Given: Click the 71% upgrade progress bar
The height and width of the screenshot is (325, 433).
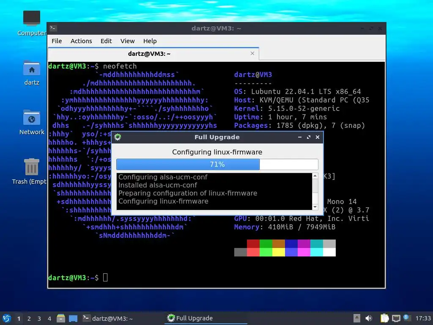Looking at the screenshot, I should point(217,165).
